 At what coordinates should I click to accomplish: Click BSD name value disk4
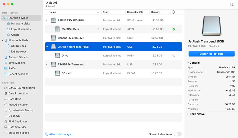coord(232,95)
